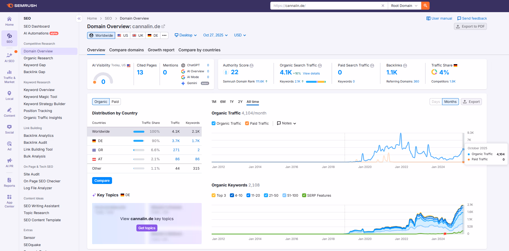Click the orange search magnifier button
The image size is (509, 251).
coord(425,6)
